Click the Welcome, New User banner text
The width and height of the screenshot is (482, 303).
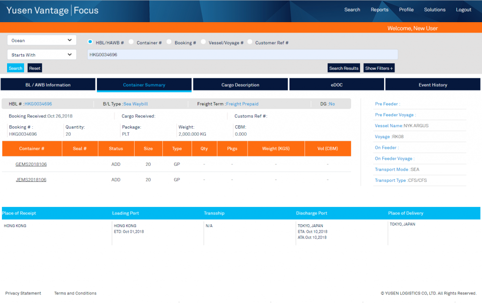412,28
